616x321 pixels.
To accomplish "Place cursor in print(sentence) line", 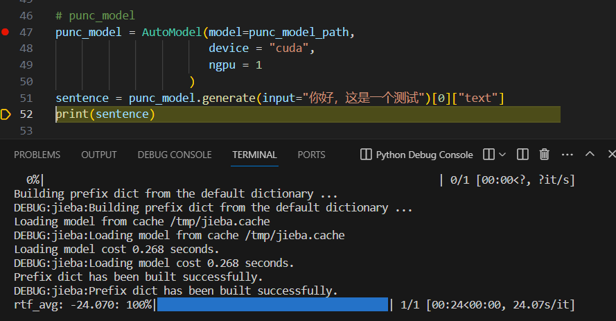I will coord(308,114).
